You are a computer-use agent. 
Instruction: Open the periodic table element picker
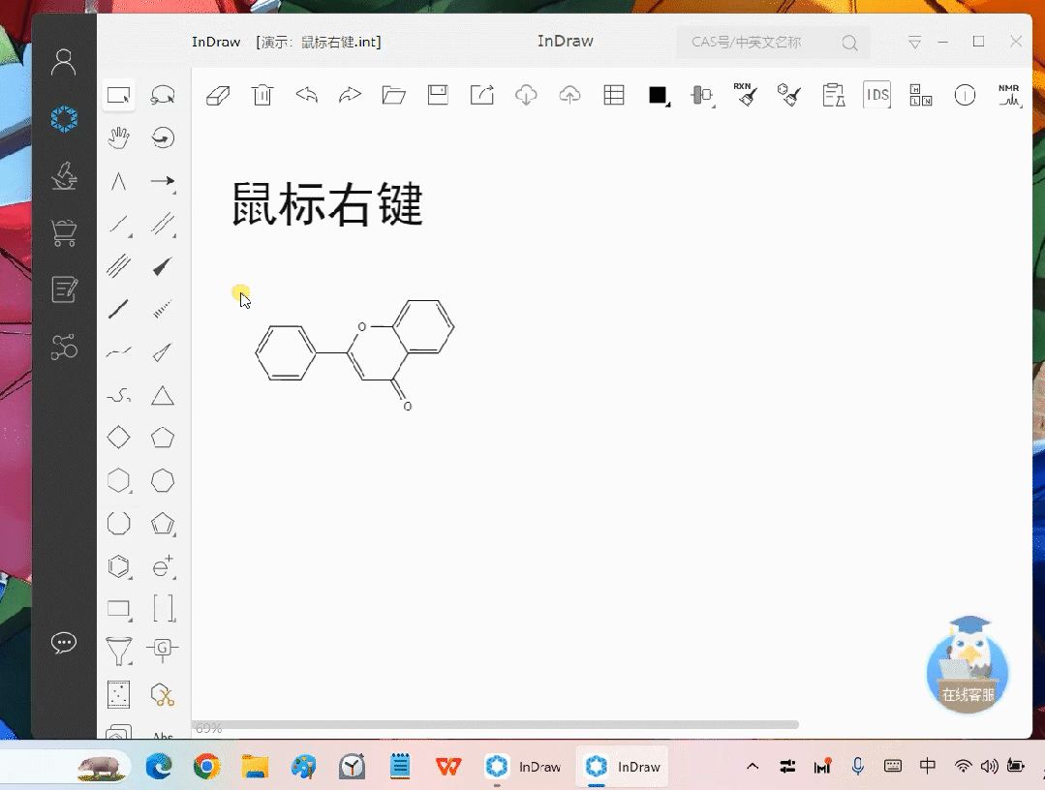pyautogui.click(x=921, y=95)
